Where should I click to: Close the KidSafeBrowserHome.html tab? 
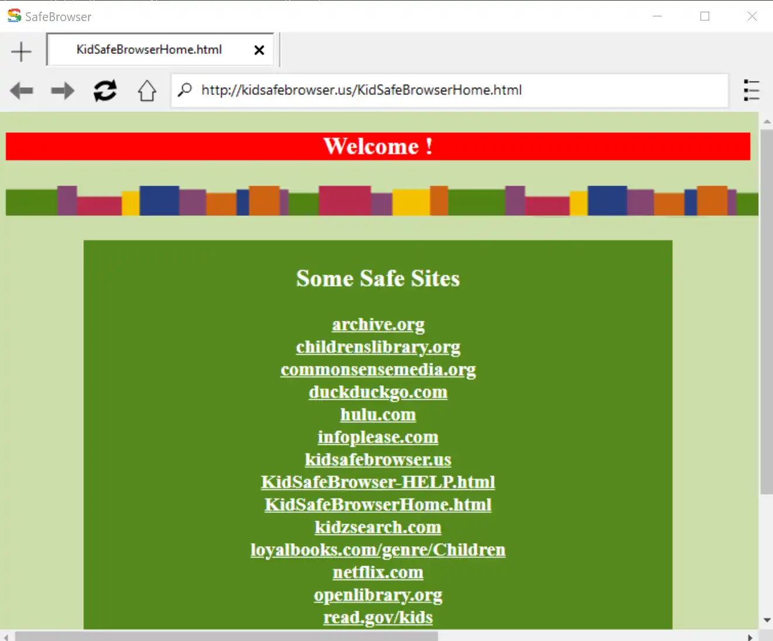click(x=259, y=50)
